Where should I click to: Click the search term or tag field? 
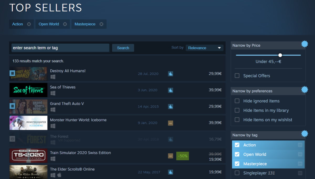[60, 48]
